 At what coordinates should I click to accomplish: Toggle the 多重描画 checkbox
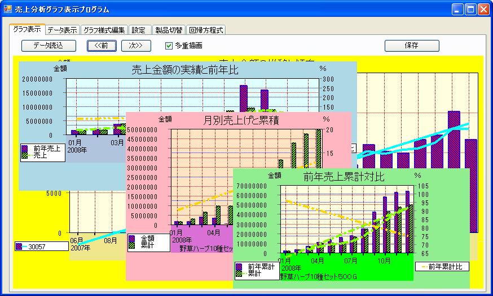coord(169,46)
